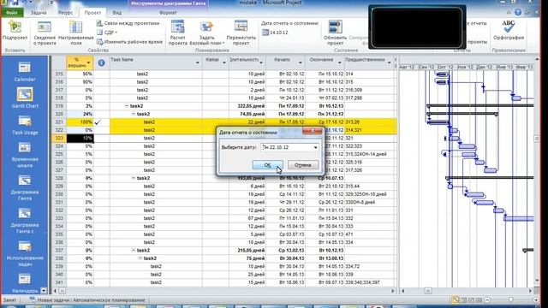Switch to Gantt Chart view in sidebar
Image resolution: width=548 pixels, height=308 pixels.
[25, 98]
